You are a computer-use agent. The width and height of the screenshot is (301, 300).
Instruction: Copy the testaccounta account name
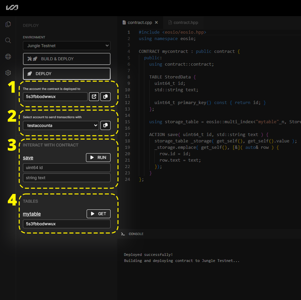[106, 125]
